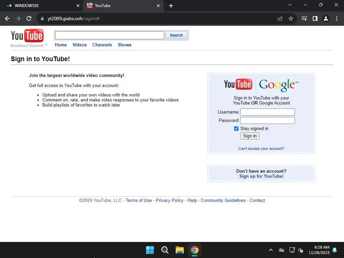
Task: Click the share page icon in the address bar
Action: [280, 19]
